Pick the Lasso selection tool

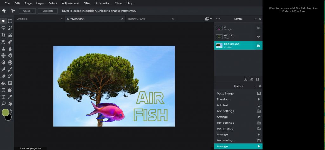click(3, 28)
